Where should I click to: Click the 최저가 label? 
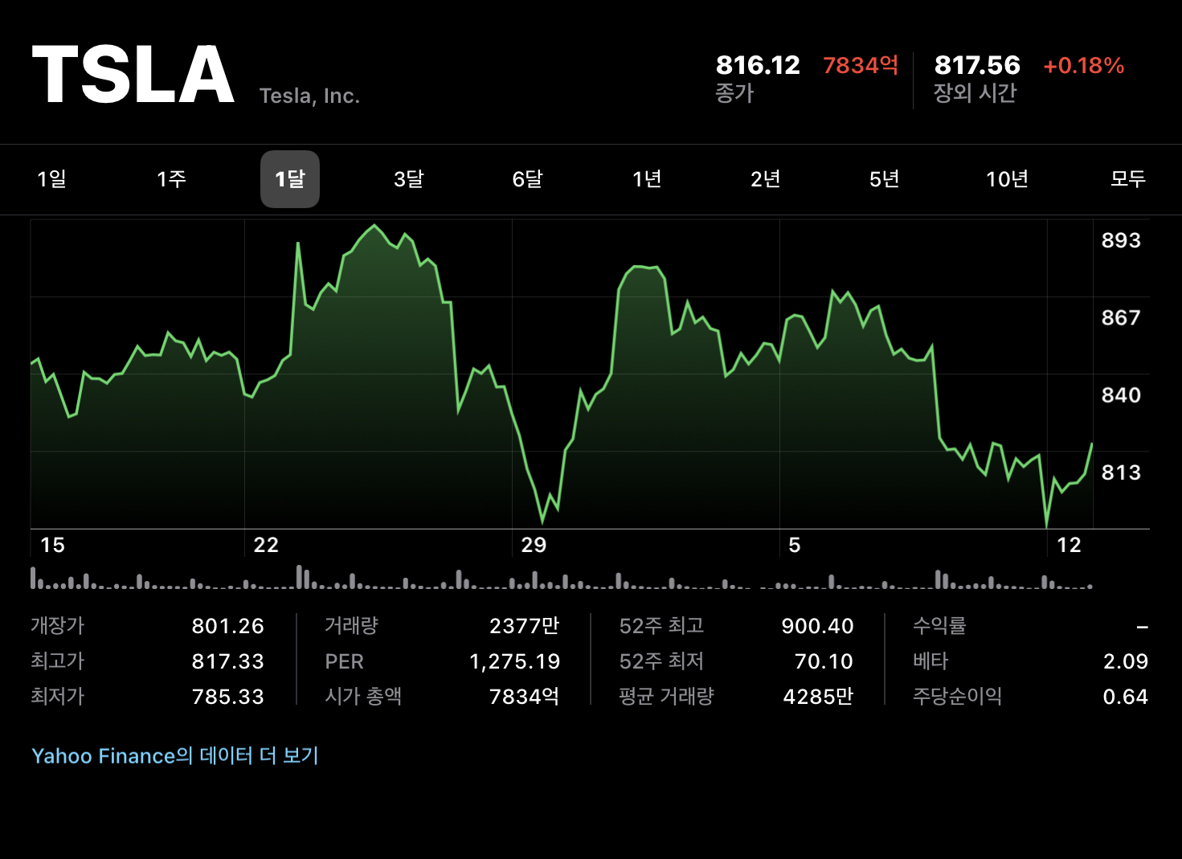click(57, 697)
